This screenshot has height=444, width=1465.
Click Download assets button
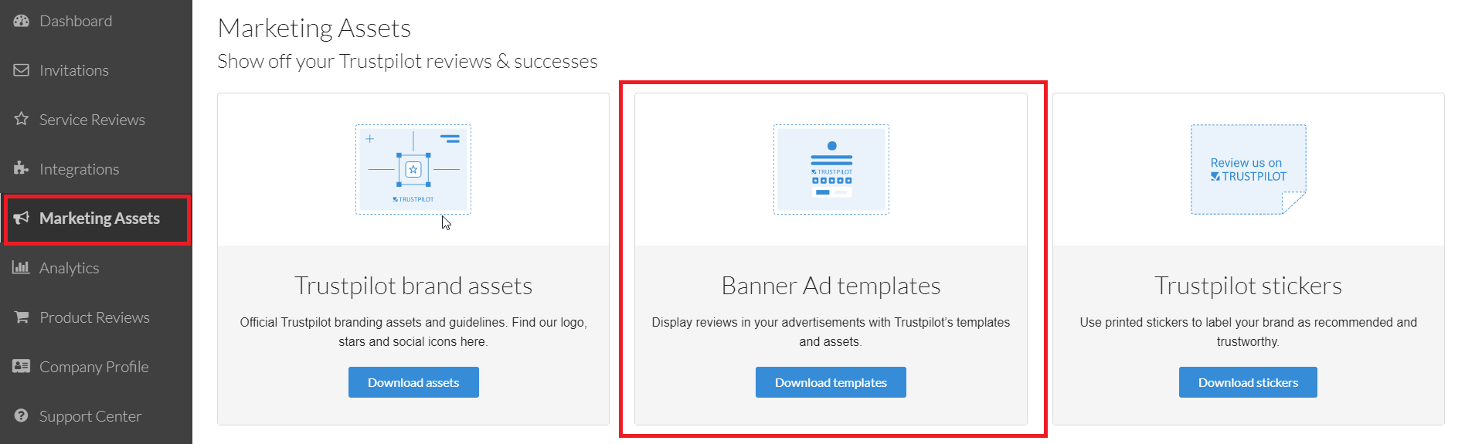pyautogui.click(x=413, y=382)
